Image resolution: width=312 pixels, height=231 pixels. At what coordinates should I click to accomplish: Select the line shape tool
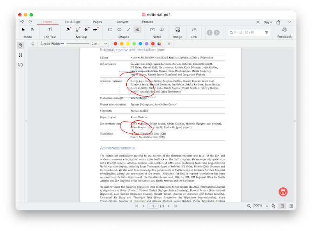128,30
